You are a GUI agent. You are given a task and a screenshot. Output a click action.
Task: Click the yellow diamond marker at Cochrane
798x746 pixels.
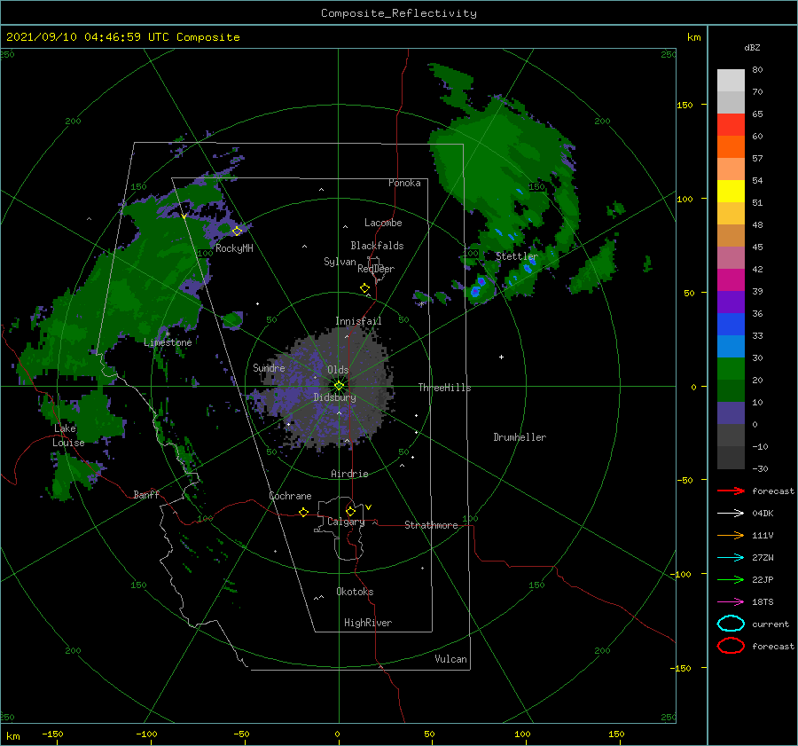point(304,512)
